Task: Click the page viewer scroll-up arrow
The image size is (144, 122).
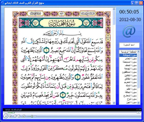Action: pos(114,9)
